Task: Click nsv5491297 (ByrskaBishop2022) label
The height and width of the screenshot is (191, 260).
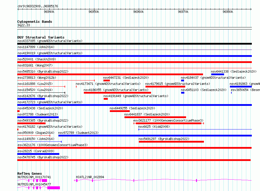Action: tap(164, 139)
